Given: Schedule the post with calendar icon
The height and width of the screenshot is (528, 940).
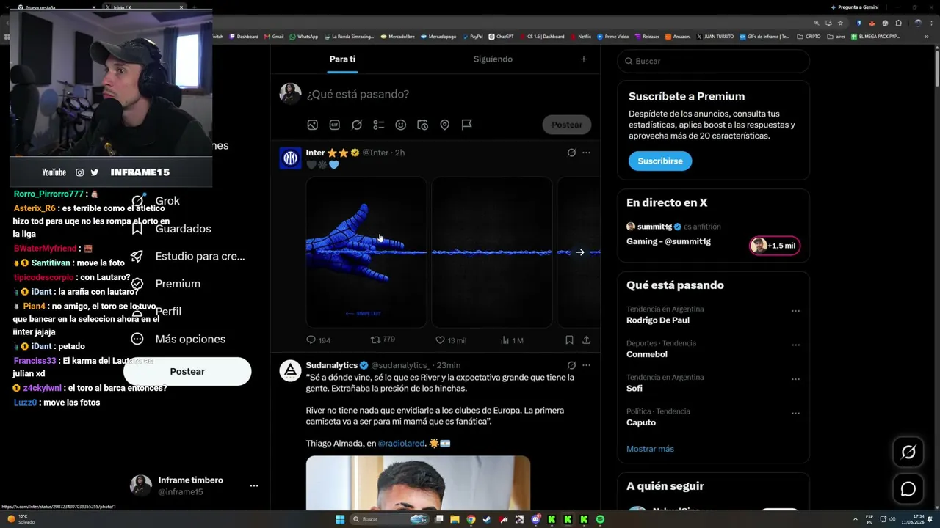Looking at the screenshot, I should click(x=423, y=125).
